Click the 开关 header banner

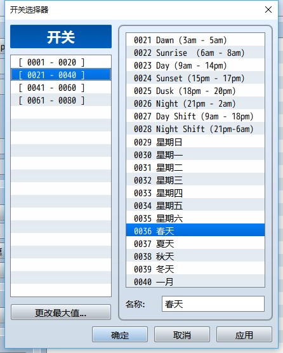(x=61, y=37)
